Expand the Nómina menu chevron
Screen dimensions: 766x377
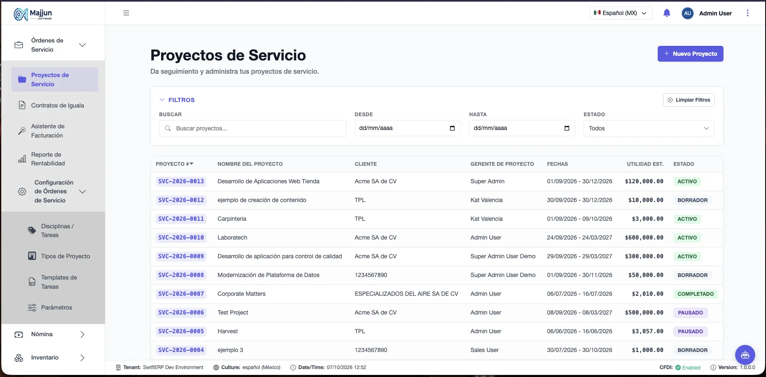(x=82, y=335)
